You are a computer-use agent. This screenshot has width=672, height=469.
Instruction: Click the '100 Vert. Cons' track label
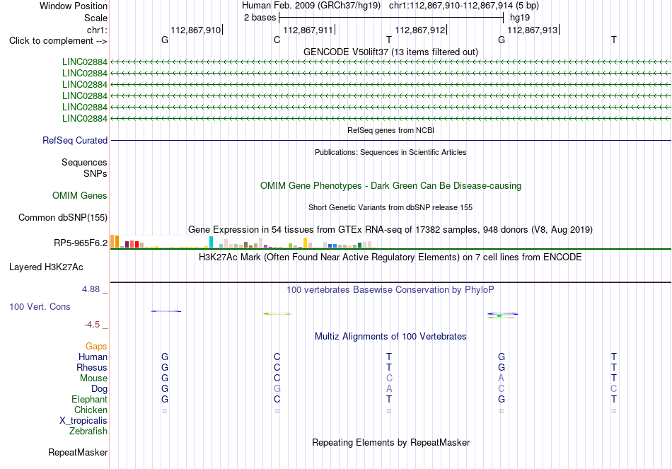tap(40, 306)
